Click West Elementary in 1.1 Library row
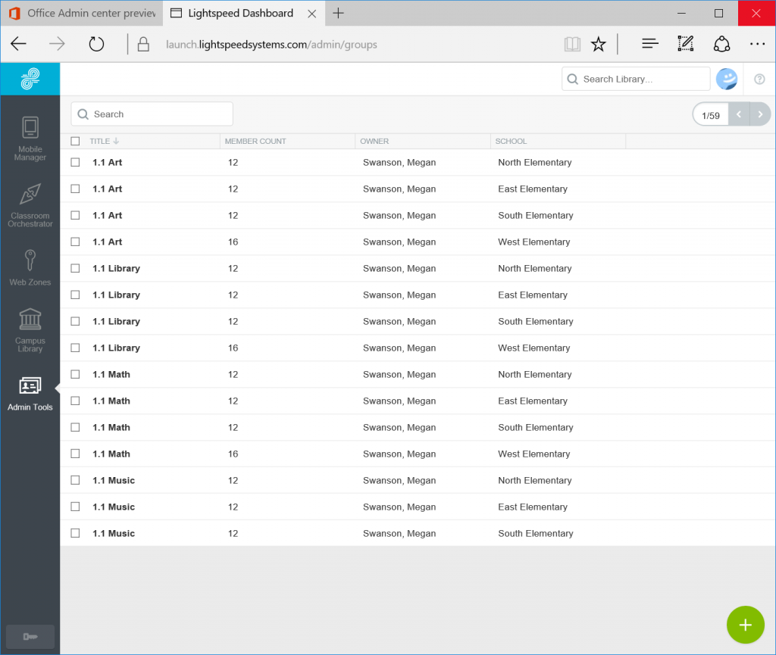 pyautogui.click(x=534, y=348)
